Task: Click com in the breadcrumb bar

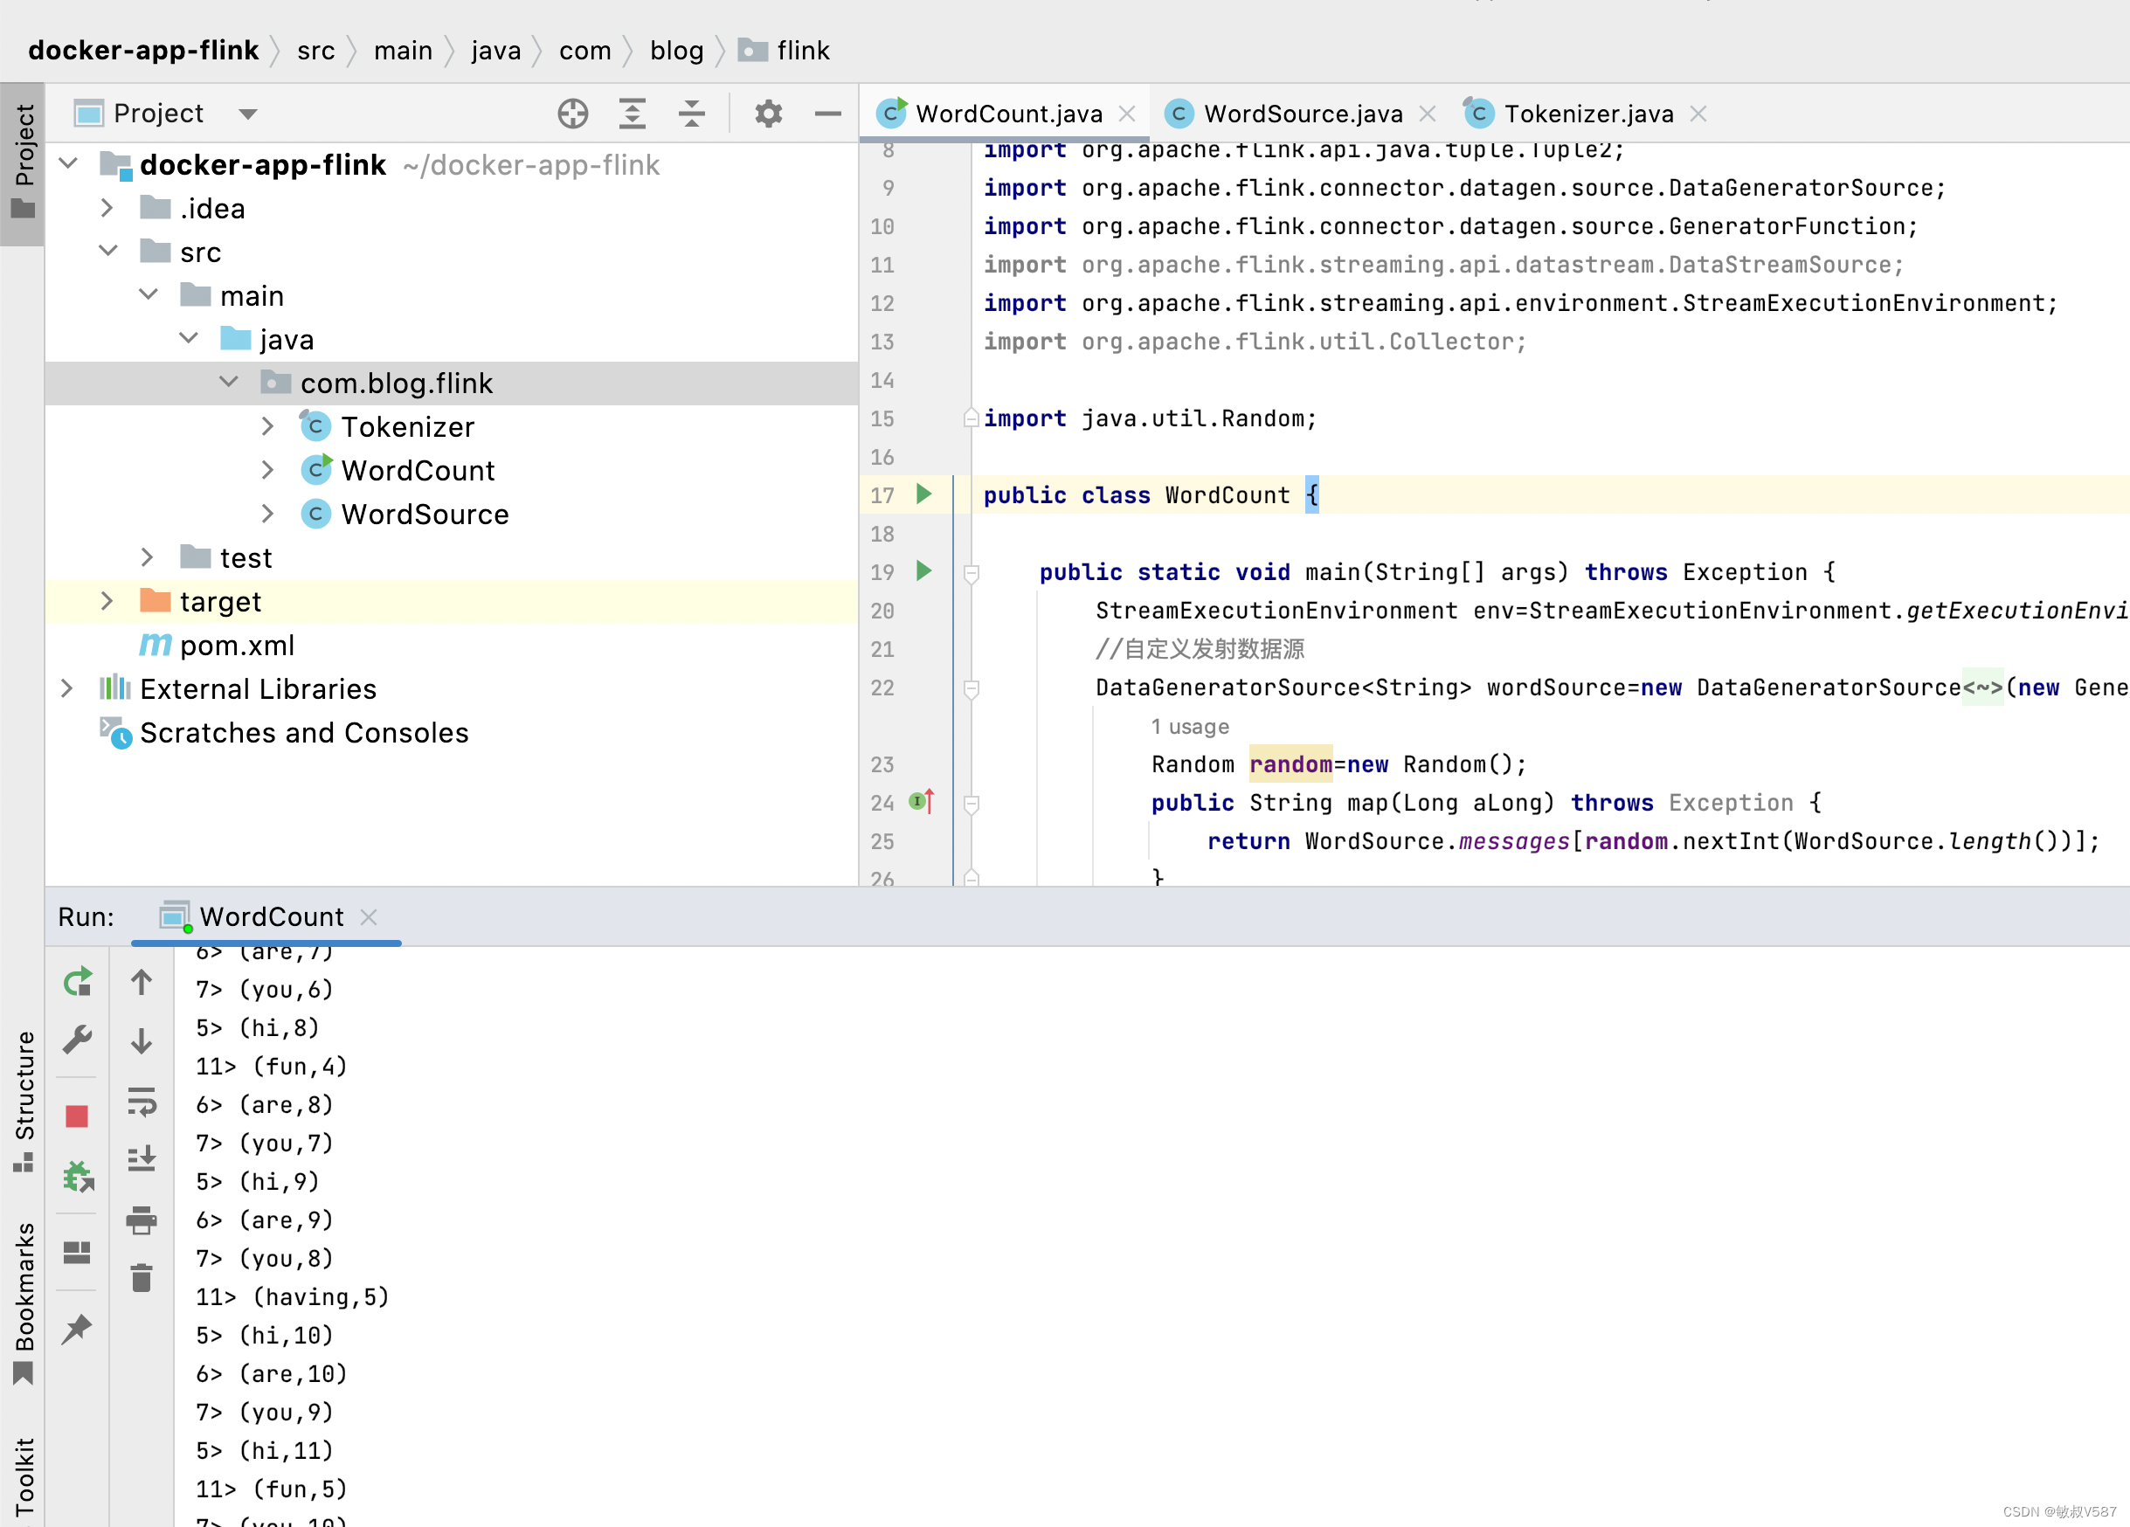Action: click(584, 51)
